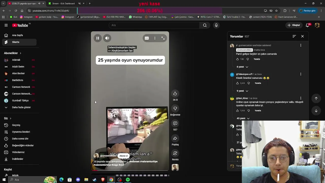Open Spotify from the taskbar
The image size is (325, 183).
[128, 180]
